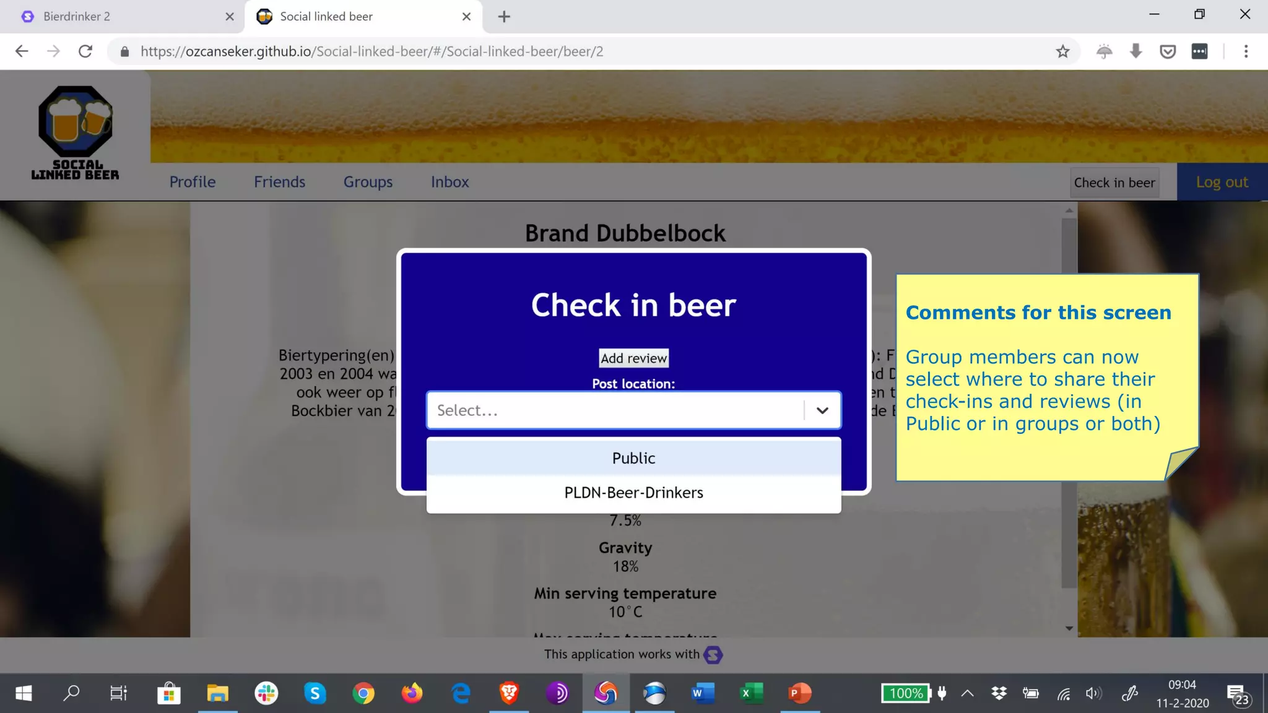Click the browser forward arrow
Viewport: 1268px width, 713px height.
(x=54, y=51)
